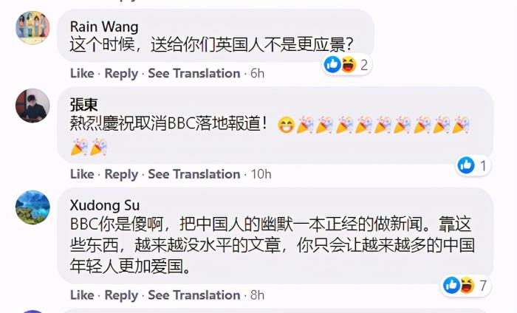Click the laughing reaction icon on Rain Wang's comment

[349, 64]
